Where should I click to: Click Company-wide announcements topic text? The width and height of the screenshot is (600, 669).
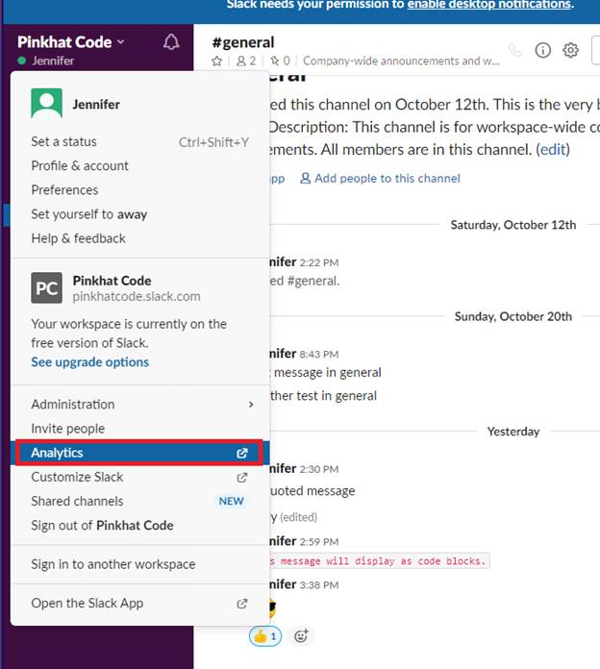(402, 61)
